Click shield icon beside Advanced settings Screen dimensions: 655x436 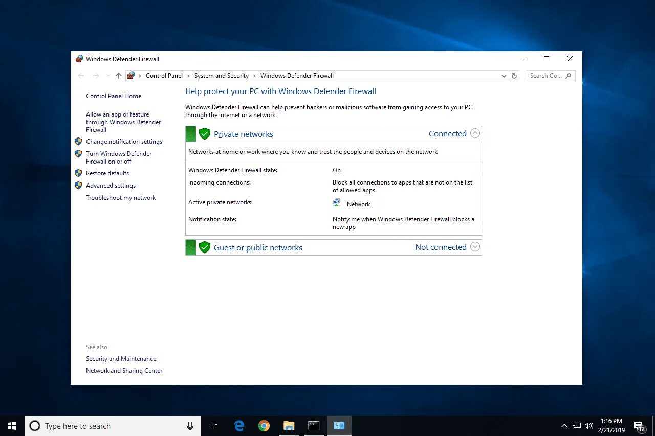pyautogui.click(x=78, y=186)
